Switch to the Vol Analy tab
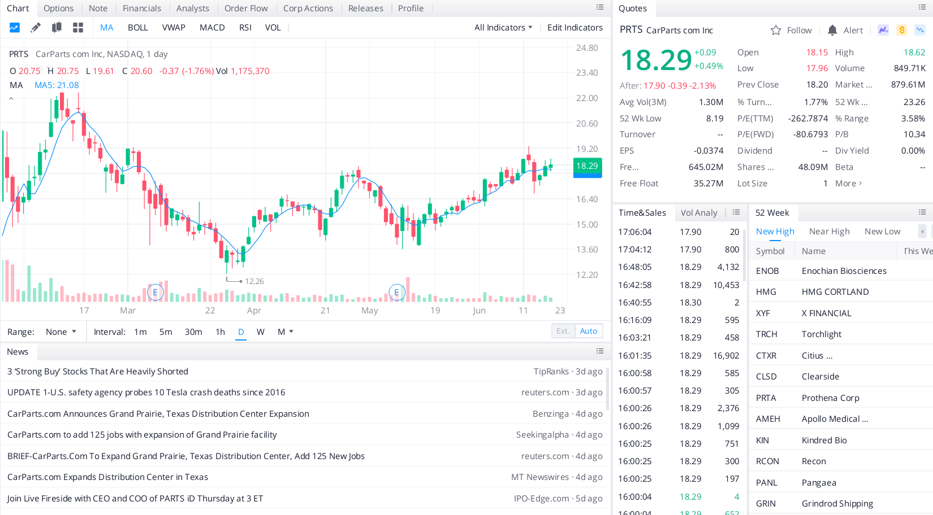This screenshot has width=933, height=515. click(x=699, y=213)
